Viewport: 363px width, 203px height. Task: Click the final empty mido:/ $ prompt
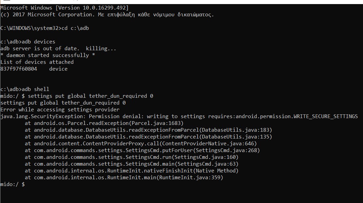click(13, 184)
